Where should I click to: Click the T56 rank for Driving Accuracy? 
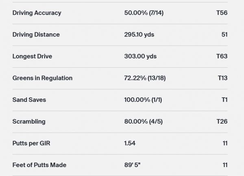(x=222, y=13)
